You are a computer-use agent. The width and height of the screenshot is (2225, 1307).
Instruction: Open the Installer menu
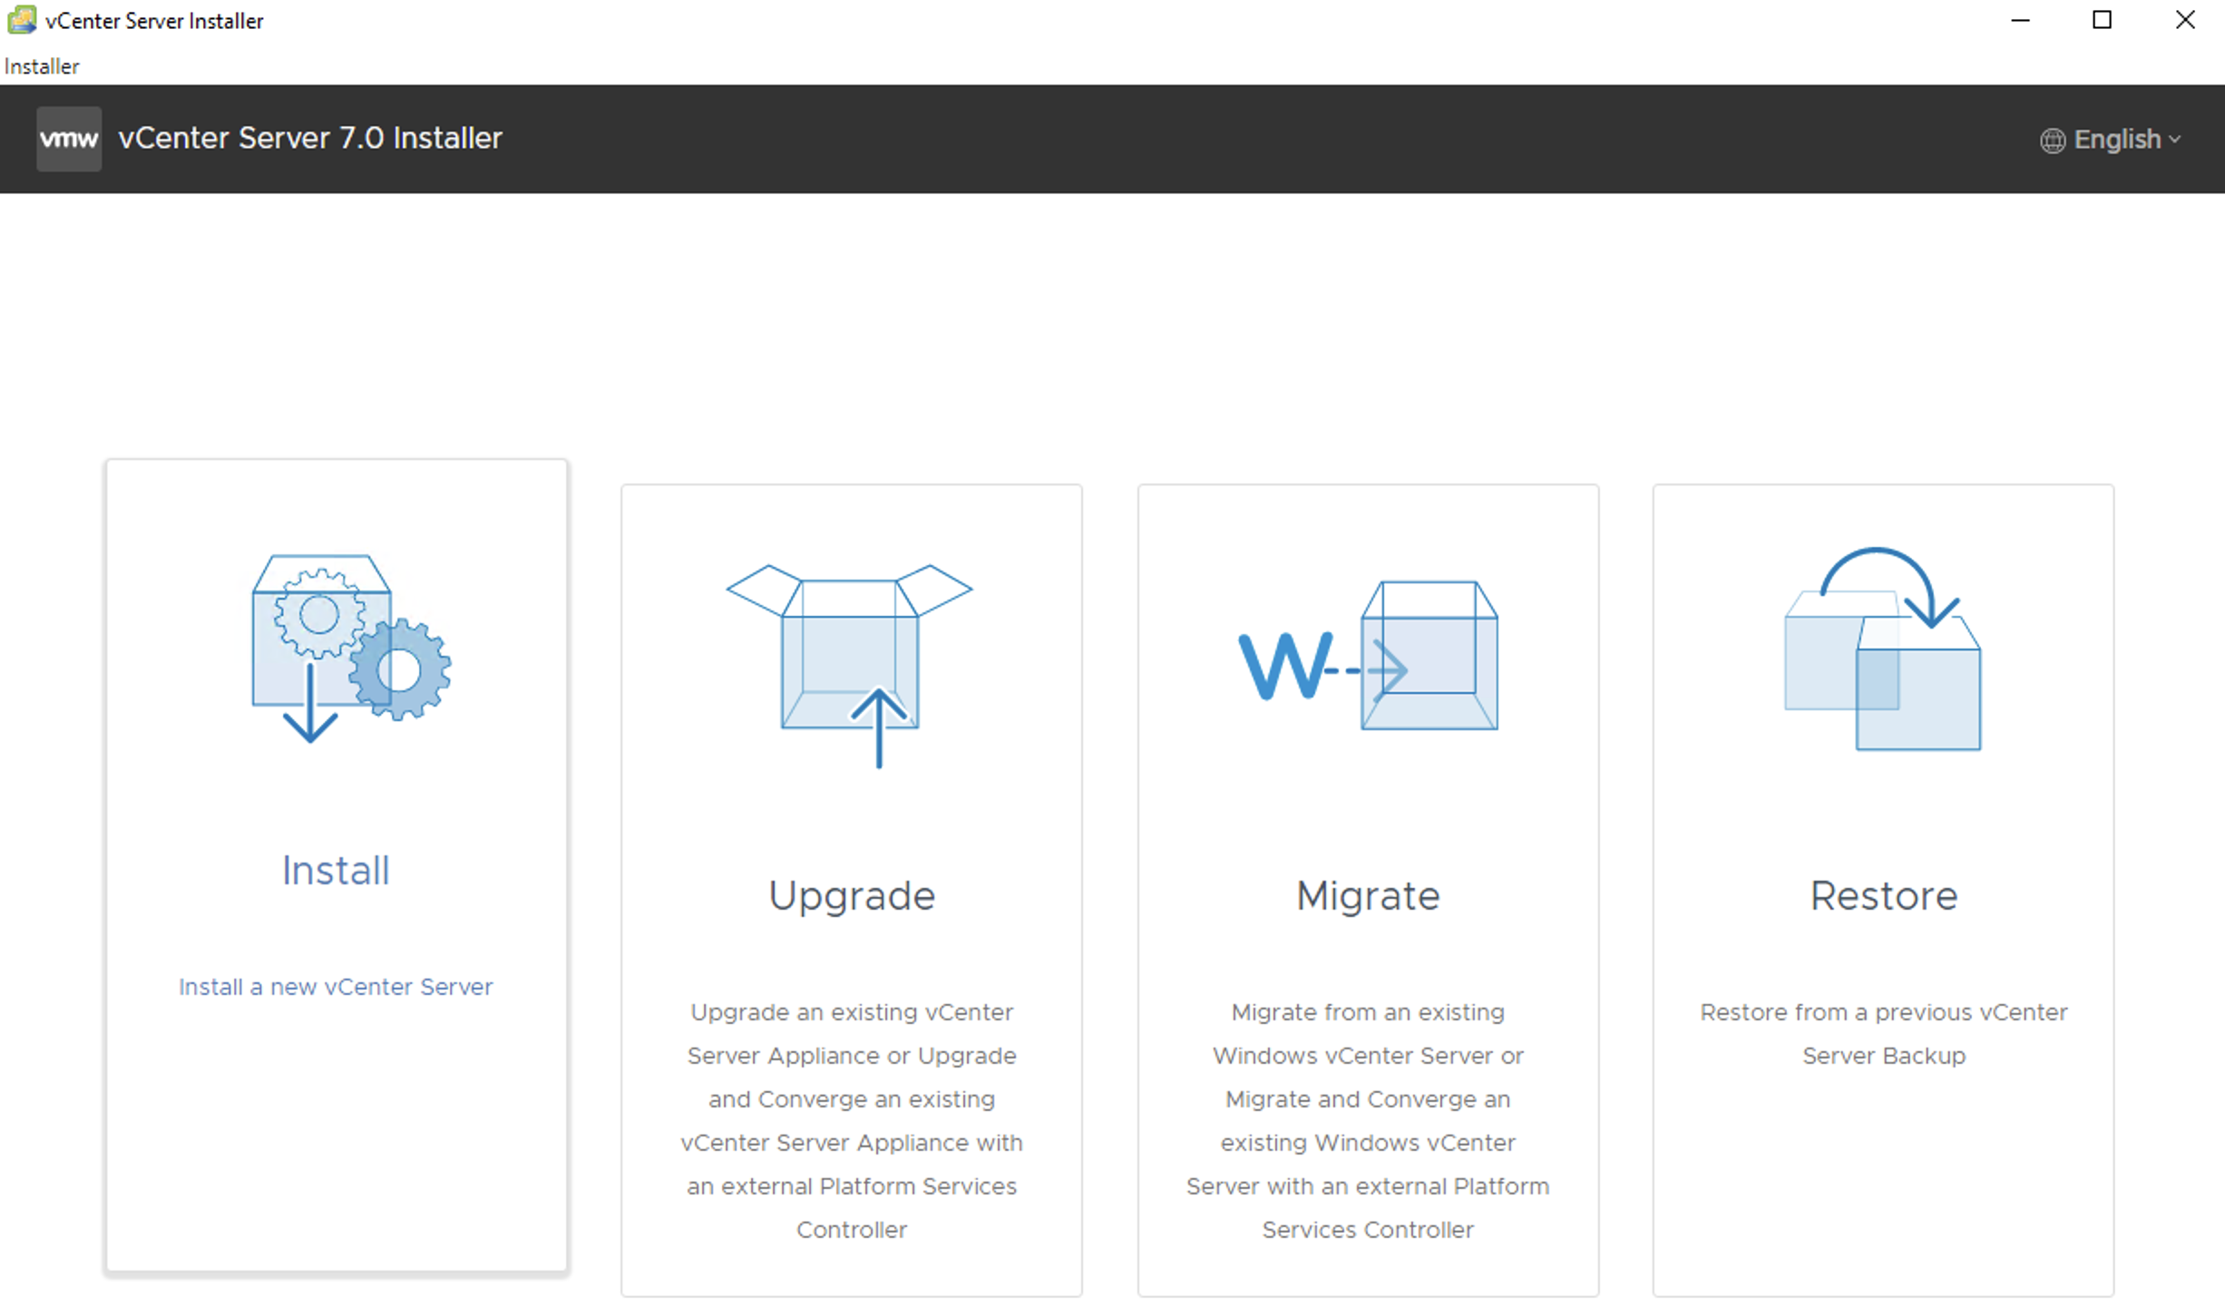pos(42,66)
